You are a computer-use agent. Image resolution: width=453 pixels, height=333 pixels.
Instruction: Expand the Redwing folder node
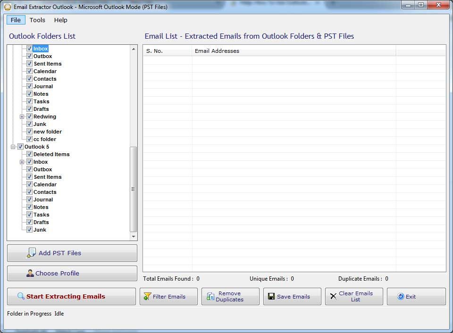tap(22, 117)
